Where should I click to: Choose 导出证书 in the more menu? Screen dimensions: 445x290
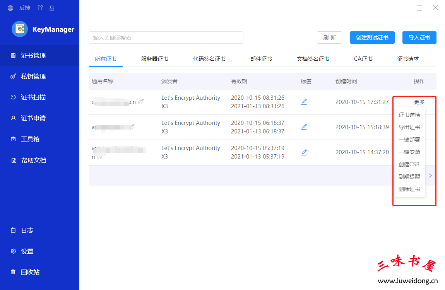point(409,127)
